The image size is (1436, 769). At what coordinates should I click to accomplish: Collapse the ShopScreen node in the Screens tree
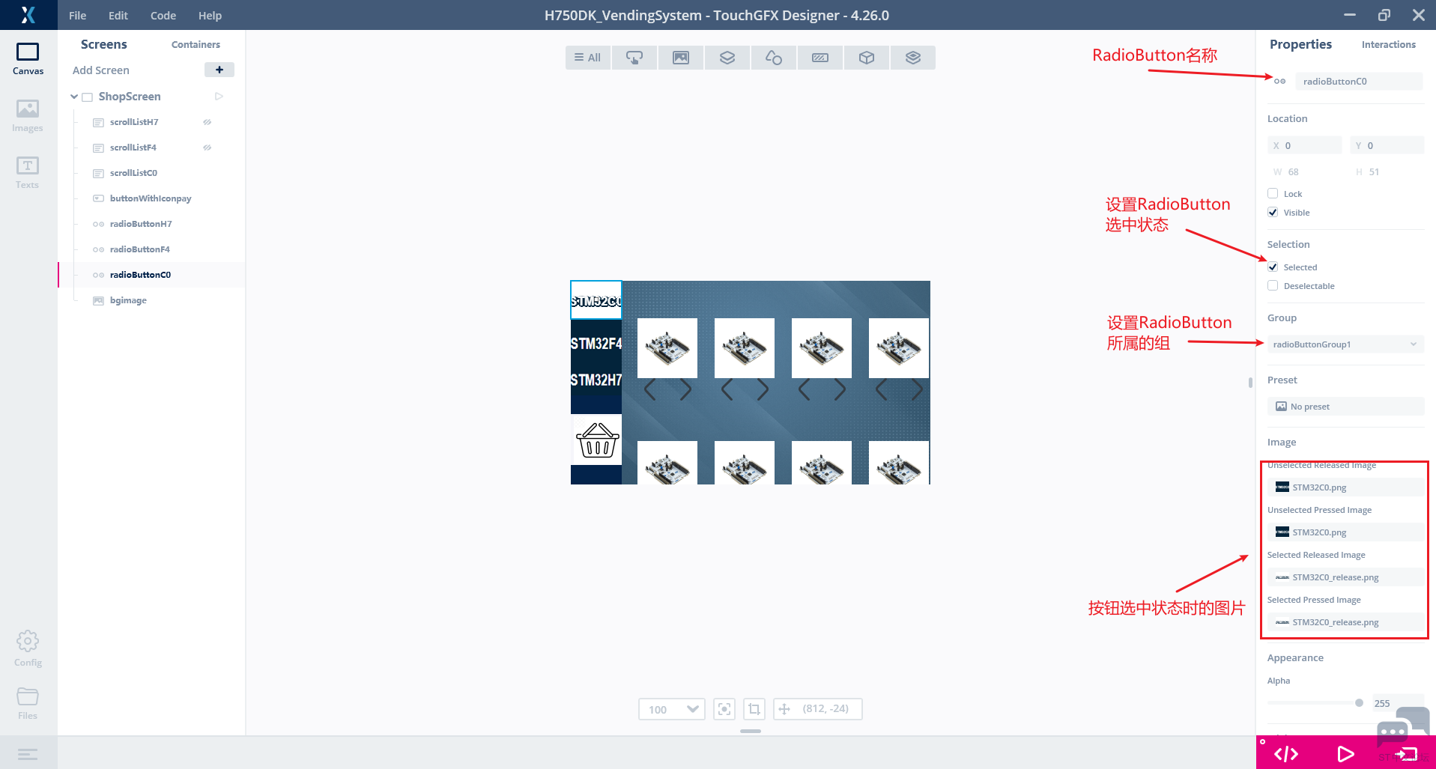click(x=73, y=96)
